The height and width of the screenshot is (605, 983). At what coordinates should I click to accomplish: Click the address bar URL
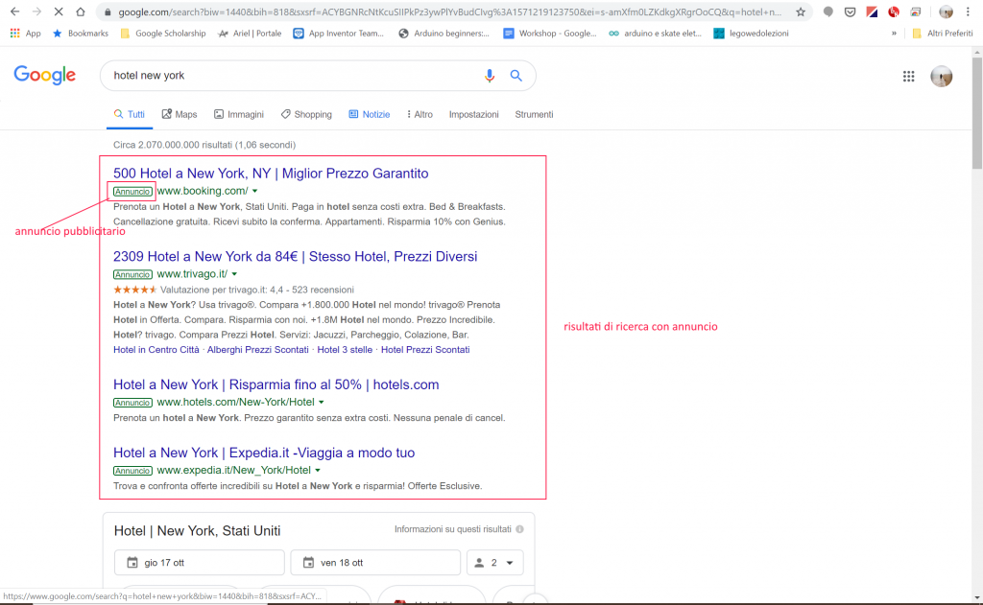pos(449,12)
